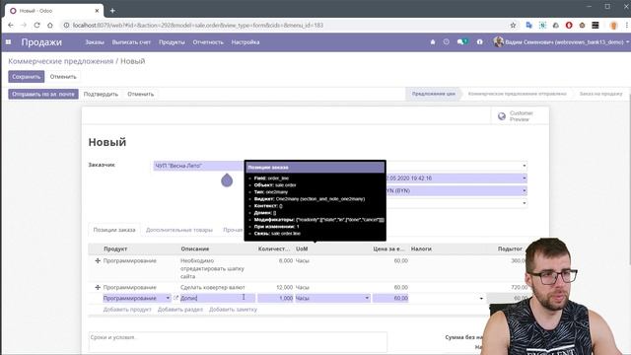
Task: Click the Chrome profile avatar icon
Action: (613, 25)
